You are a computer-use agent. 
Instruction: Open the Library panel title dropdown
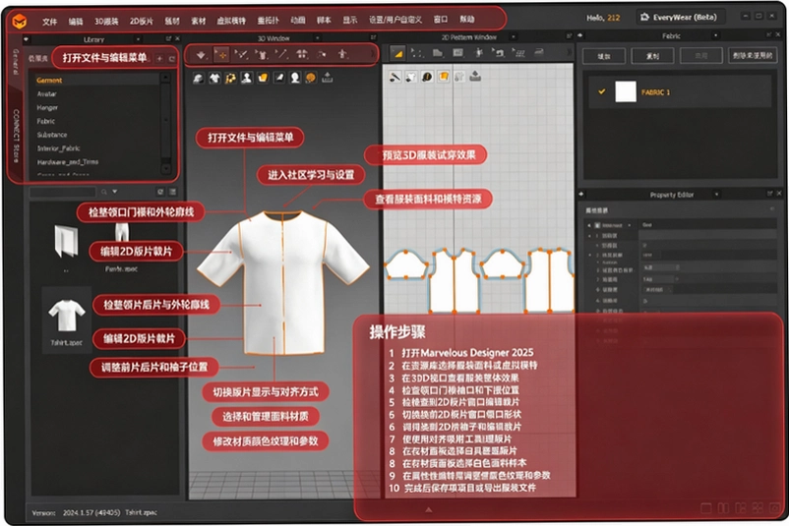138,39
